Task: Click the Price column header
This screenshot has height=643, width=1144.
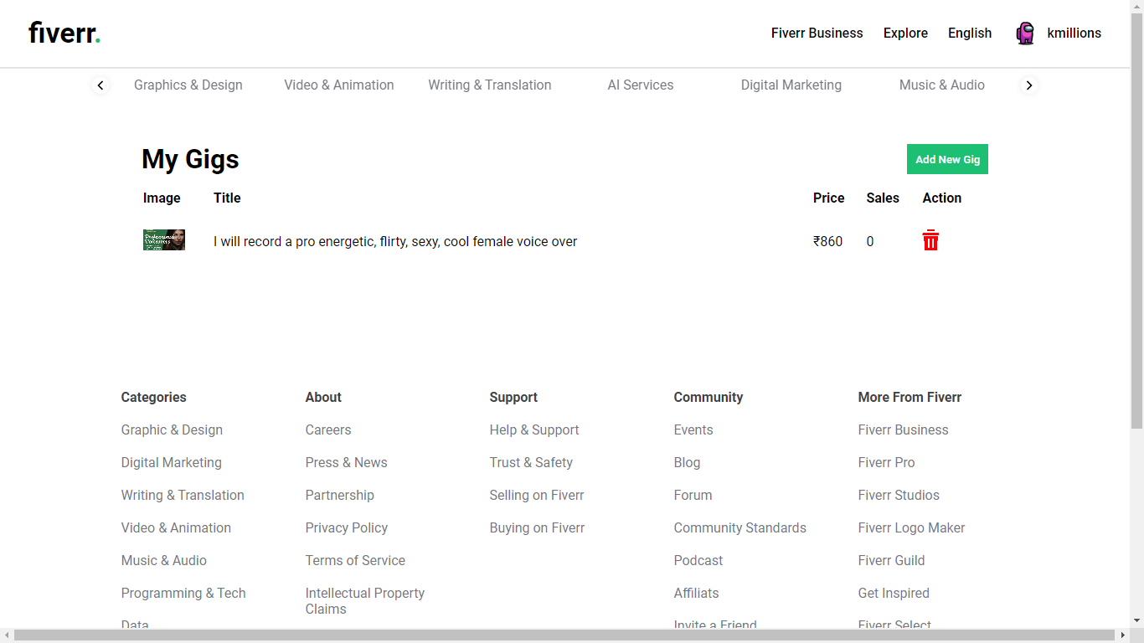Action: point(829,198)
